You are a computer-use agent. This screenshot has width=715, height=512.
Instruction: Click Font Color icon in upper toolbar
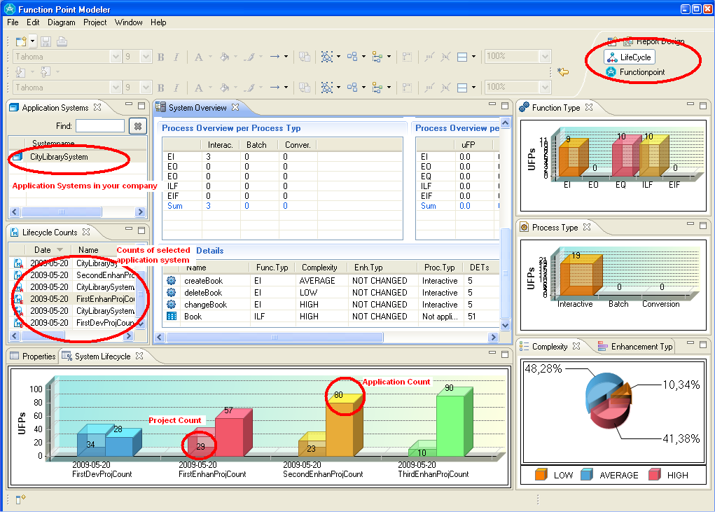198,57
